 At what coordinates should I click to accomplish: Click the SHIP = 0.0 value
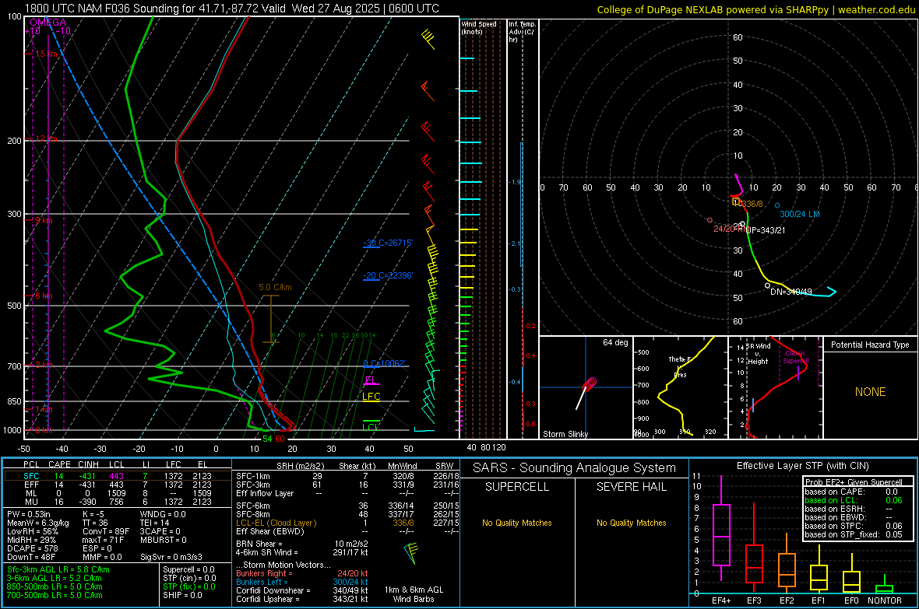pos(183,596)
